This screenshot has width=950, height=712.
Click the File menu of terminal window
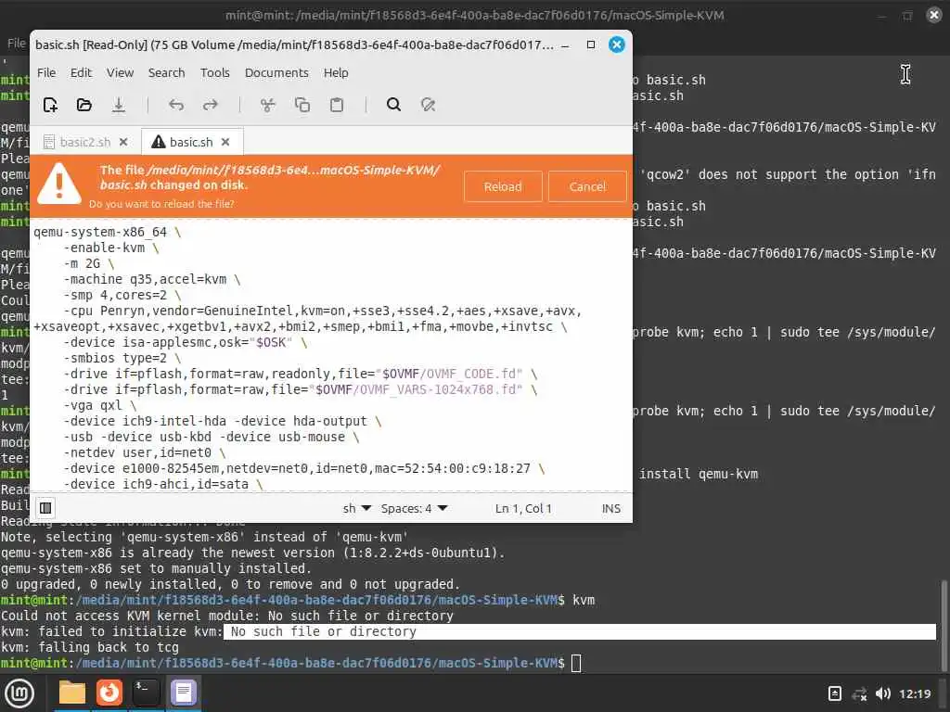[x=16, y=43]
